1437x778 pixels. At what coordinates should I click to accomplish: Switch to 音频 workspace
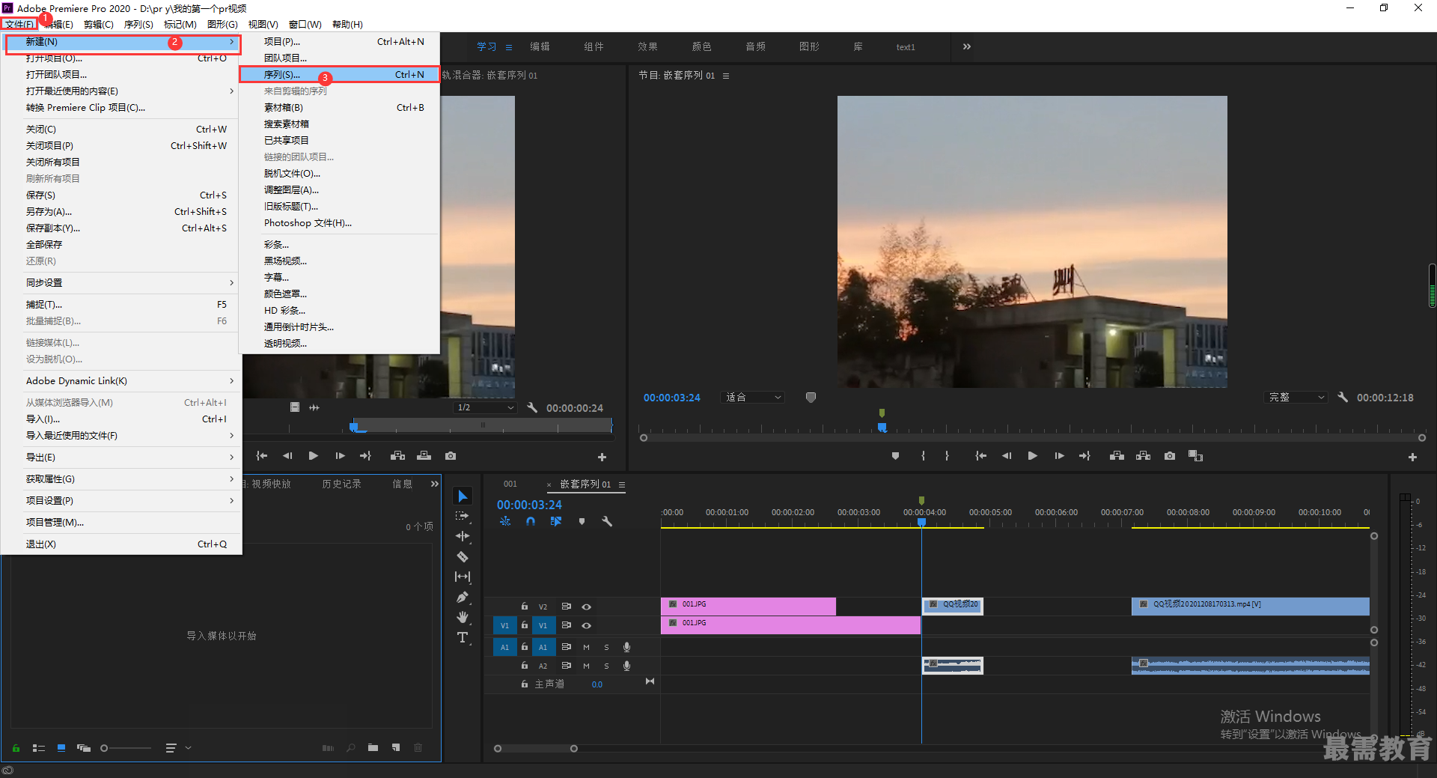pos(755,46)
